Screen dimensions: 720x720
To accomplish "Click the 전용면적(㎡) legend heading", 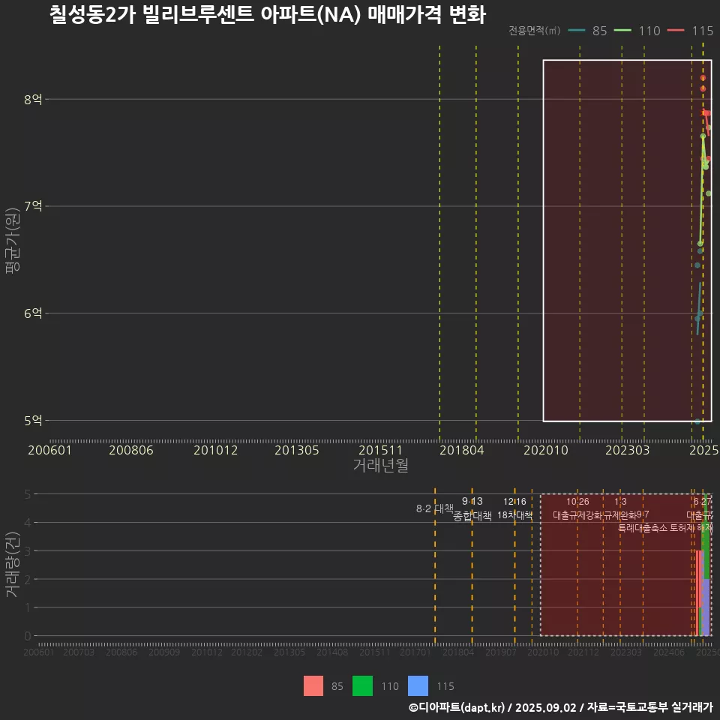I will coord(534,30).
